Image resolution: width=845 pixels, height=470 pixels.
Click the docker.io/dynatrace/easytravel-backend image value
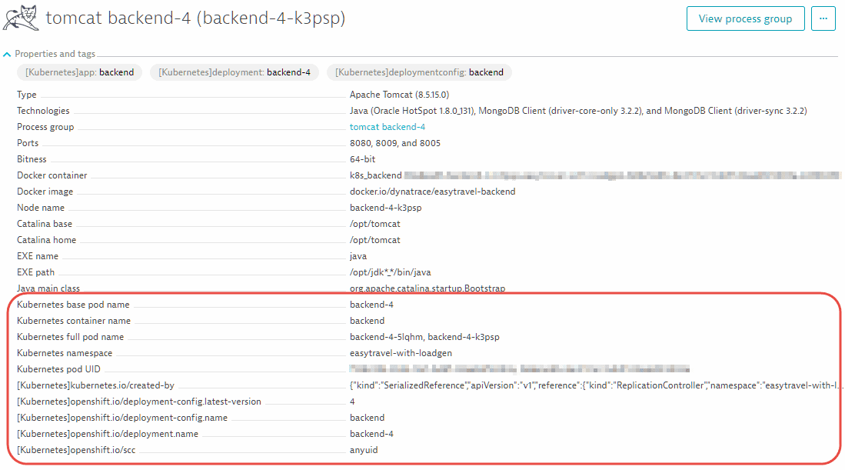pyautogui.click(x=433, y=192)
